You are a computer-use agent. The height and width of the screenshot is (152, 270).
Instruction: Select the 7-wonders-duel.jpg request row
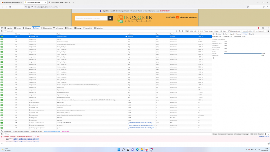click(x=106, y=42)
